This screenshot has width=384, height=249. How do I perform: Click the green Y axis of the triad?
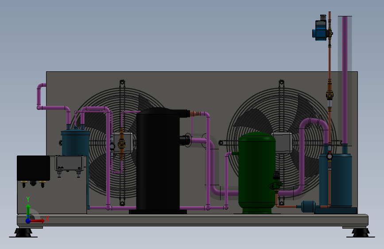[28, 210]
